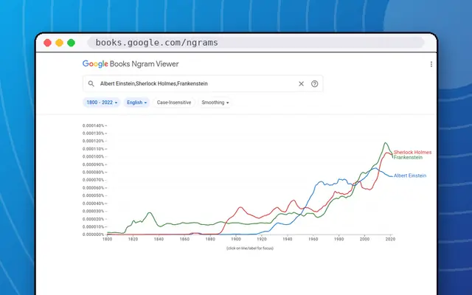Image resolution: width=472 pixels, height=295 pixels.
Task: Click the 2020 x-axis label
Action: (390, 239)
